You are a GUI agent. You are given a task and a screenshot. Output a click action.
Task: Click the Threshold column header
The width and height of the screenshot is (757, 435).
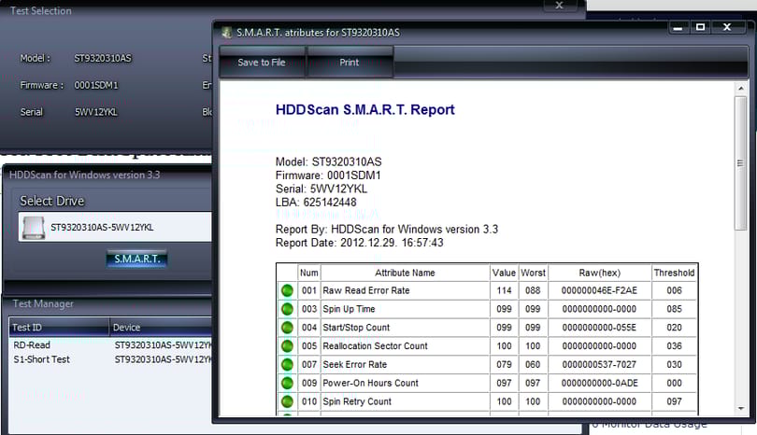pyautogui.click(x=674, y=273)
